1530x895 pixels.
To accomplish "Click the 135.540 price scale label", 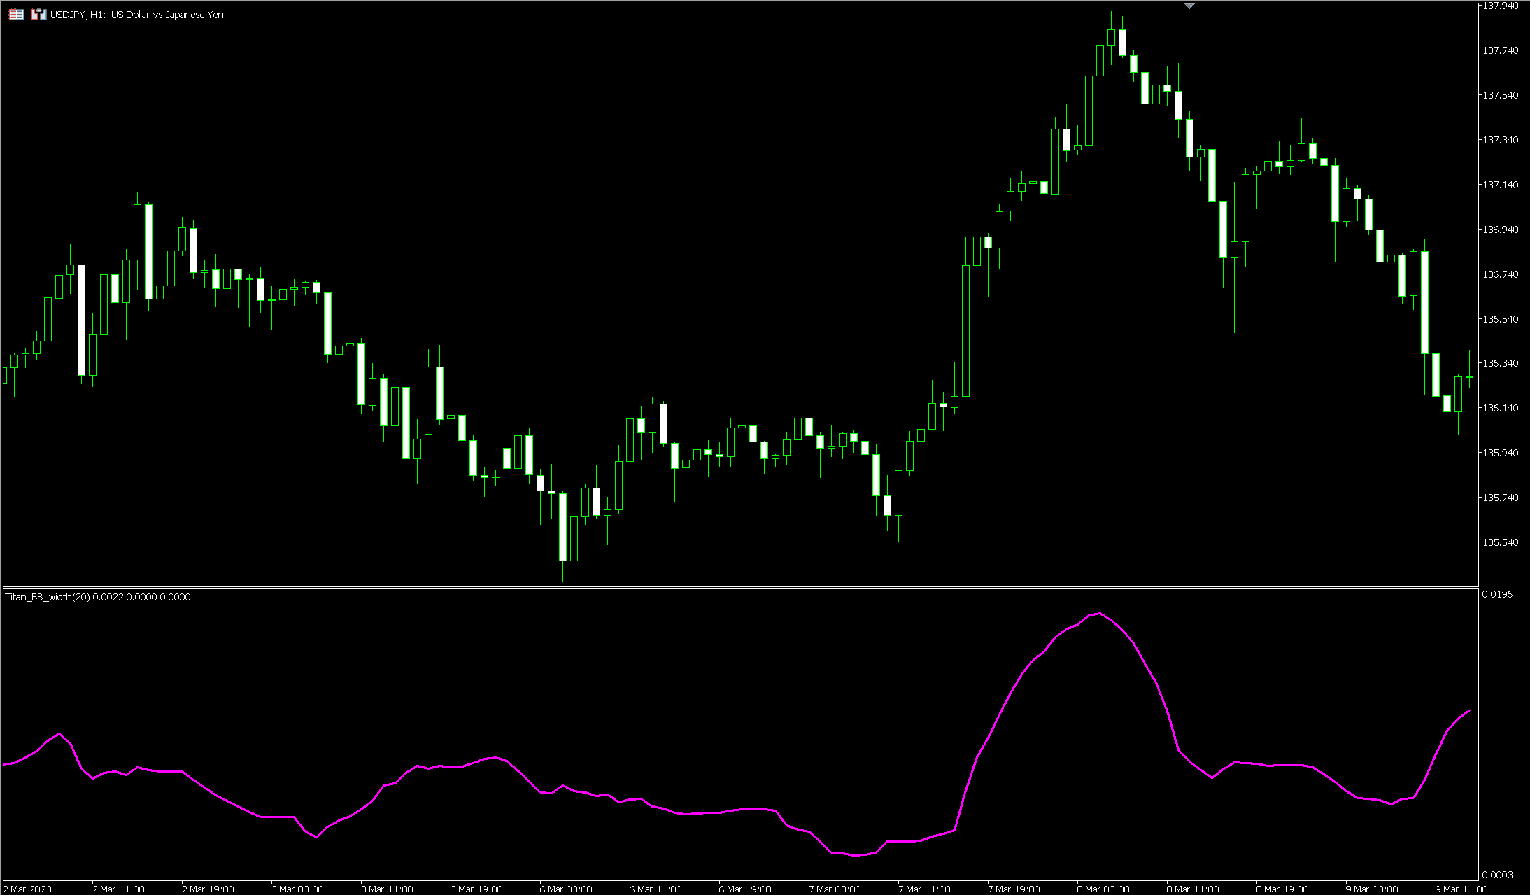I will click(x=1501, y=542).
